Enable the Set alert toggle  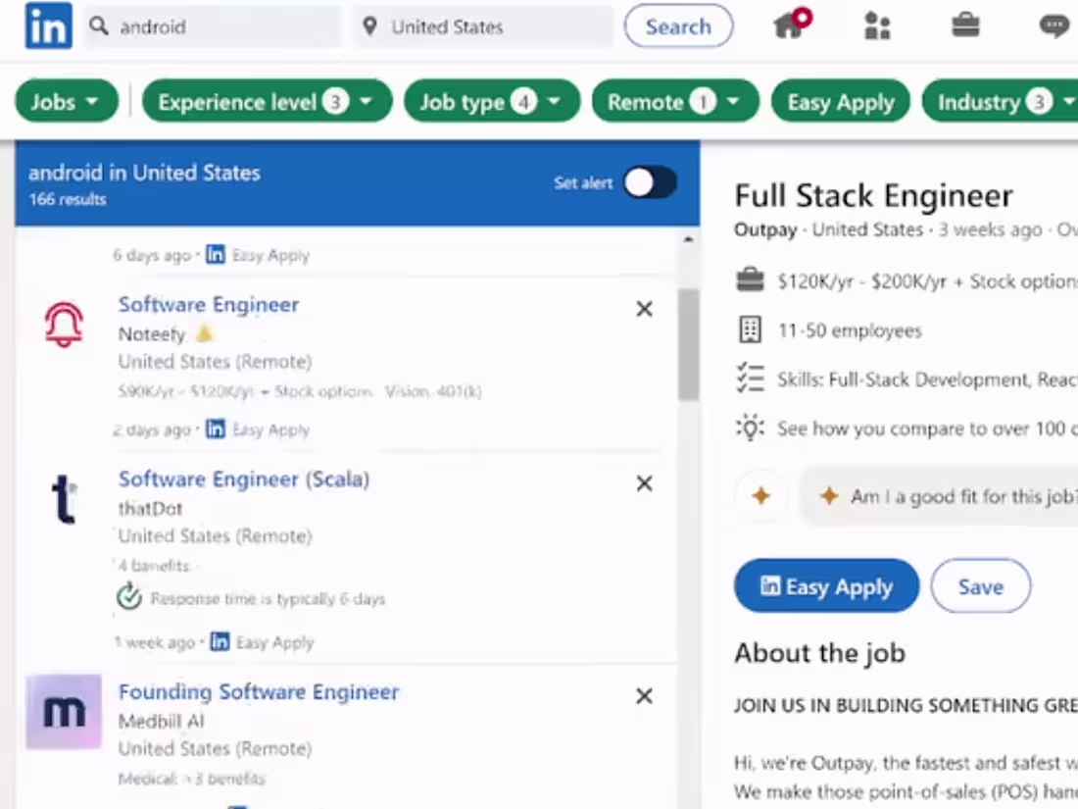(650, 183)
